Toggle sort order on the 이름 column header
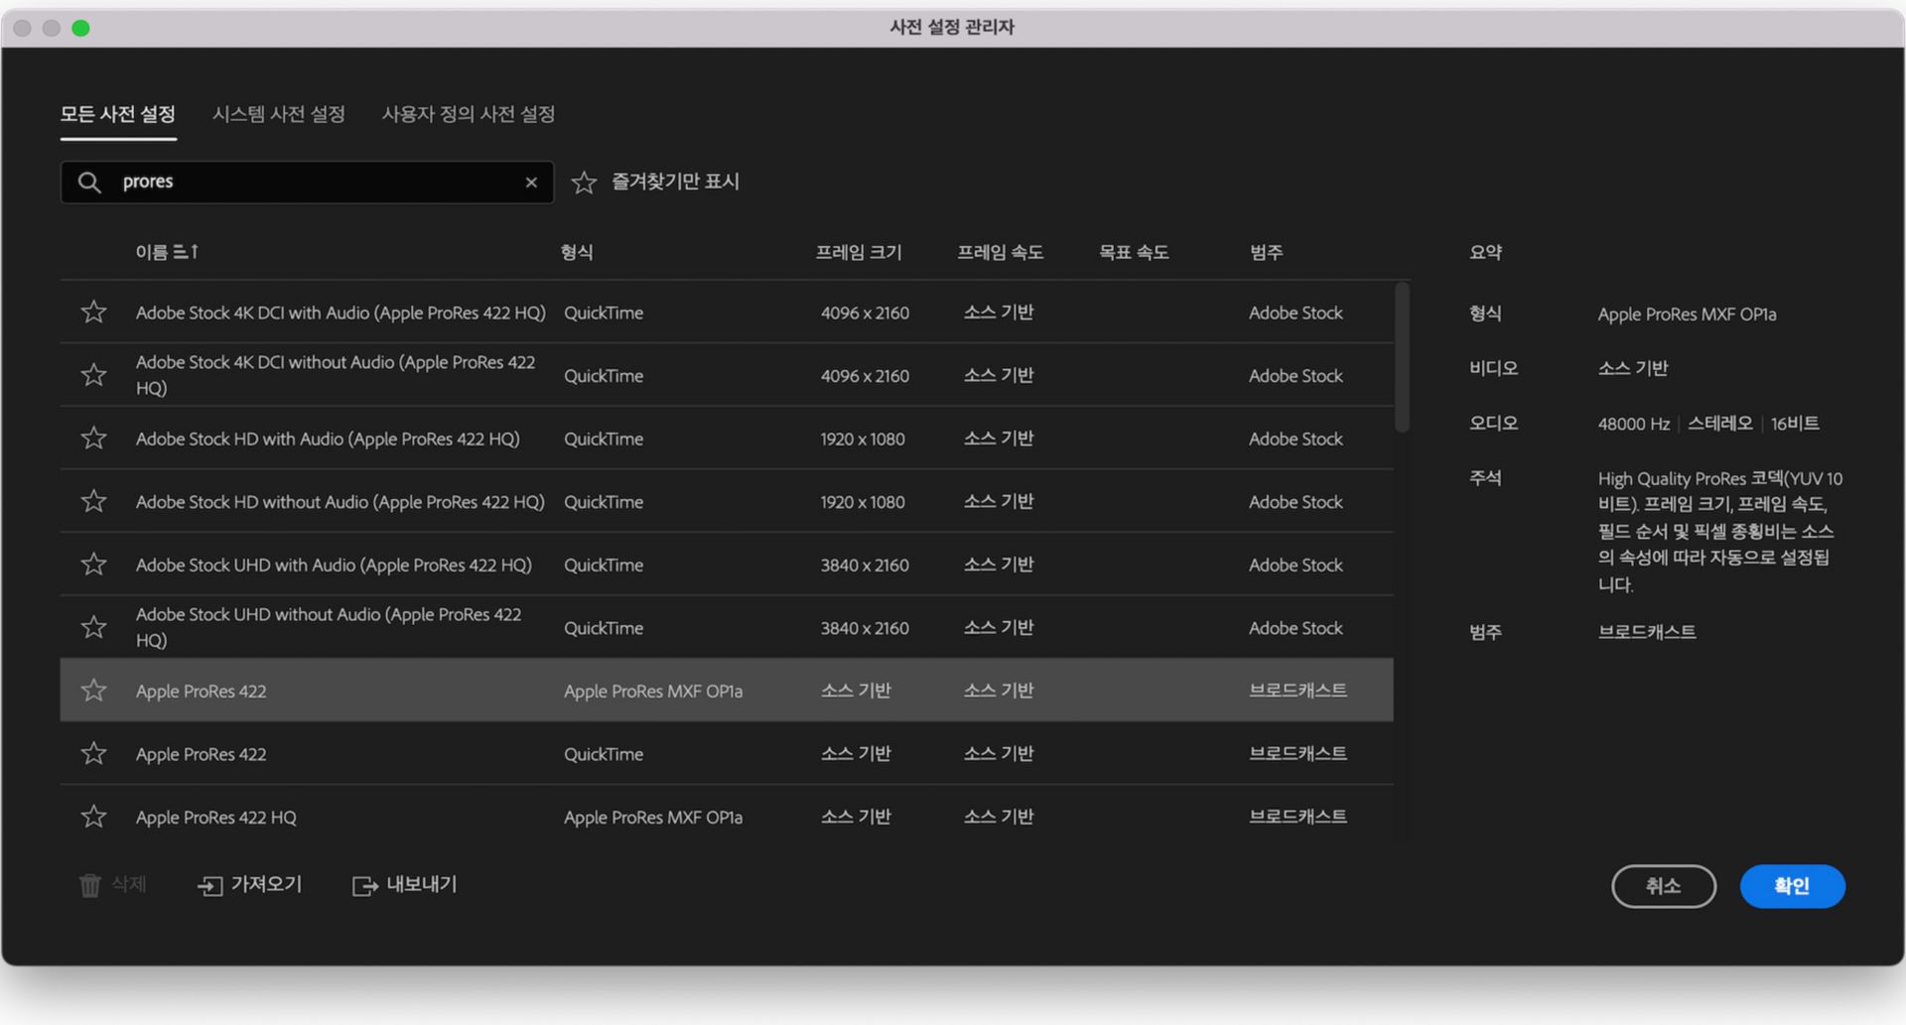1906x1025 pixels. tap(166, 252)
